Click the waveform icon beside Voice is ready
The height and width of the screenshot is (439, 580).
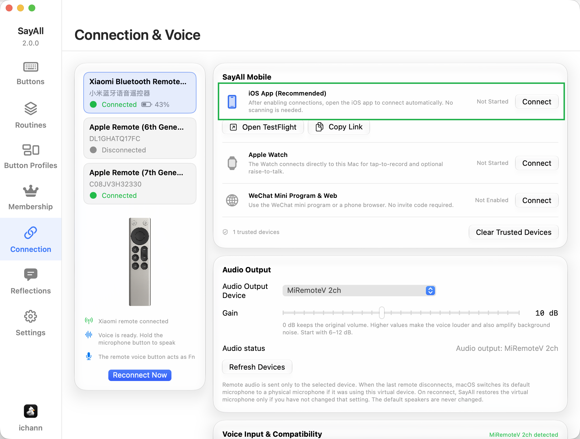click(89, 335)
